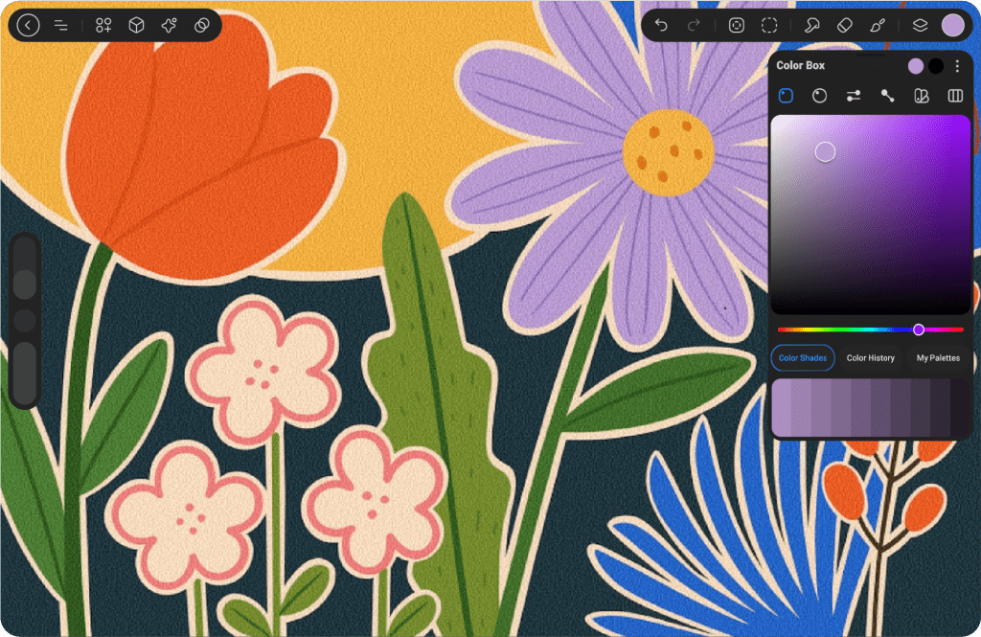
Task: Click the Color Shades button
Action: (x=803, y=358)
